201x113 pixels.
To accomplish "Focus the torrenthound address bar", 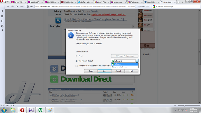I will (85, 6).
